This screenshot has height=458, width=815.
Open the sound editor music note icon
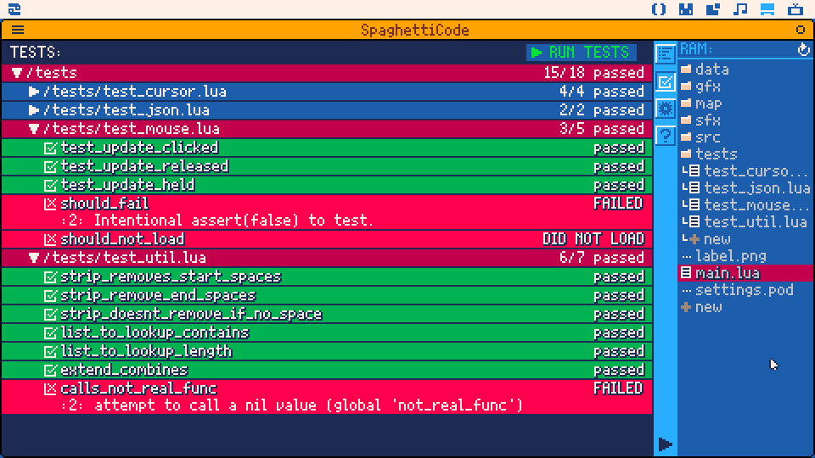pos(740,9)
